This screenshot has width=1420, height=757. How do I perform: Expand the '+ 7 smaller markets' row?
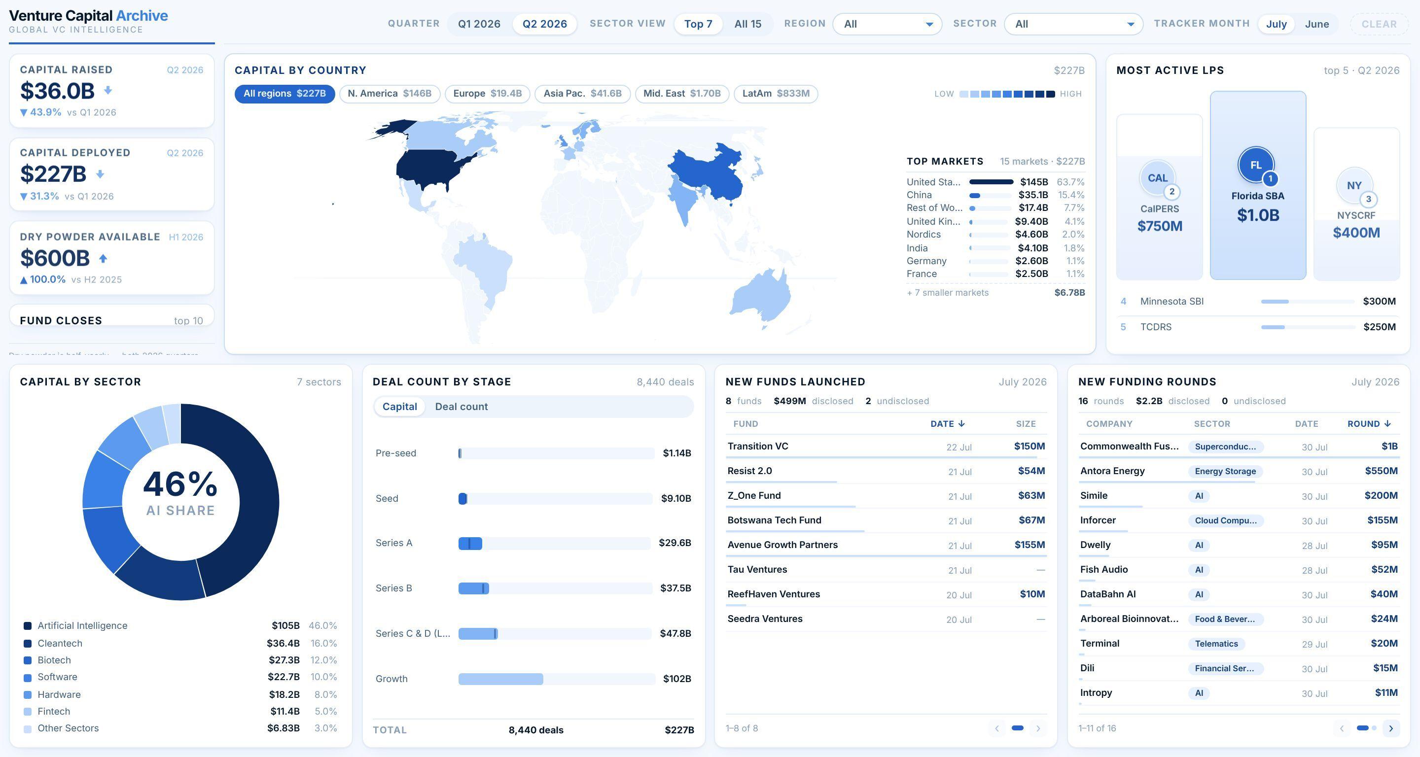click(x=995, y=293)
